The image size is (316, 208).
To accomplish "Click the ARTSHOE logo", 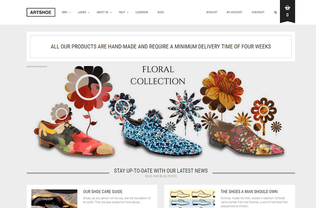I will click(41, 12).
